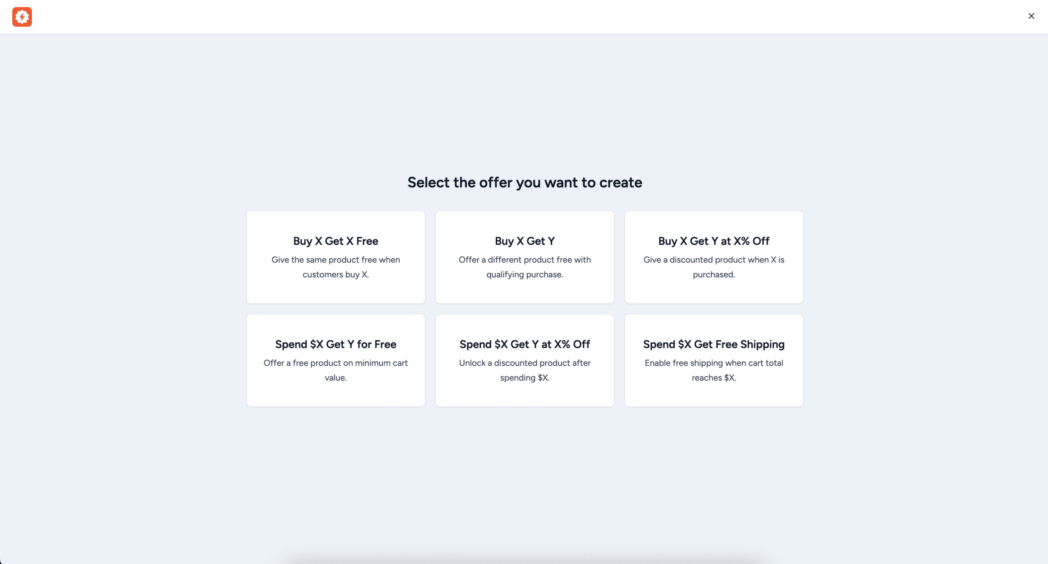Click the Buy X Get X Free card title
The width and height of the screenshot is (1048, 564).
(x=335, y=241)
